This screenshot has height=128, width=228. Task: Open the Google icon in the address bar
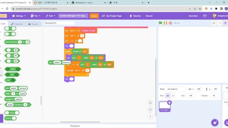(x=190, y=9)
